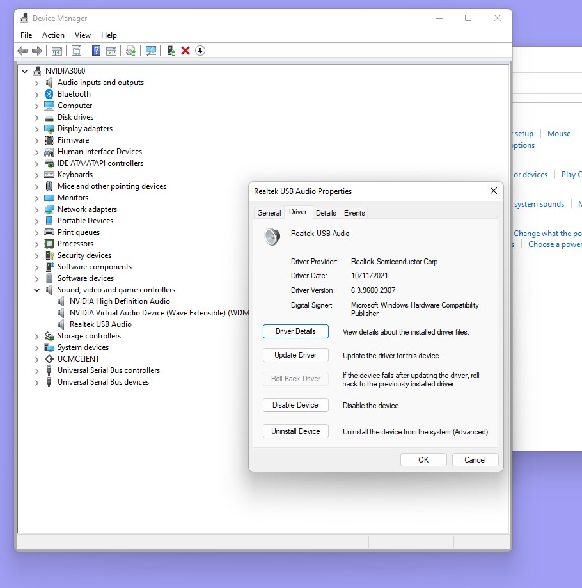Viewport: 582px width, 588px height.
Task: Click the down-arrow Disable device toolbar icon
Action: coord(200,51)
